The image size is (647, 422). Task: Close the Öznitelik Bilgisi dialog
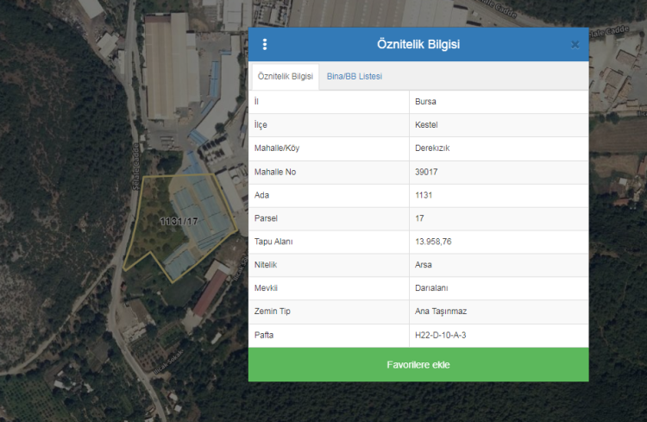tap(575, 45)
